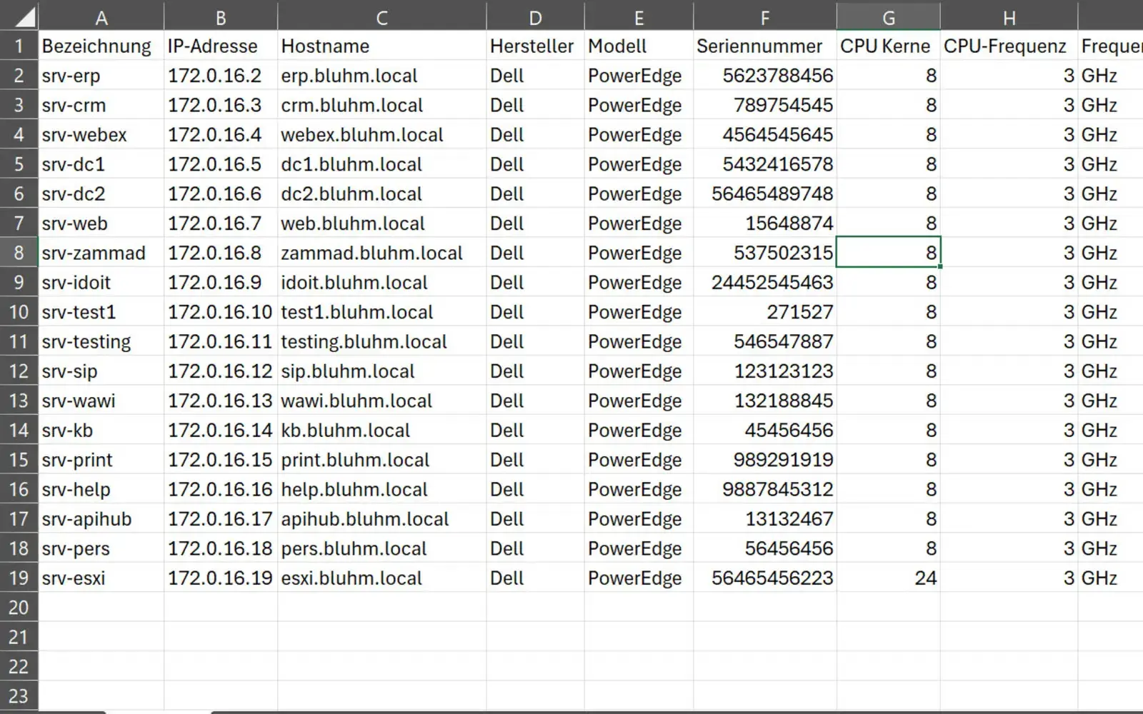
Task: Select column header G labeled CPU Kerne
Action: tap(888, 16)
